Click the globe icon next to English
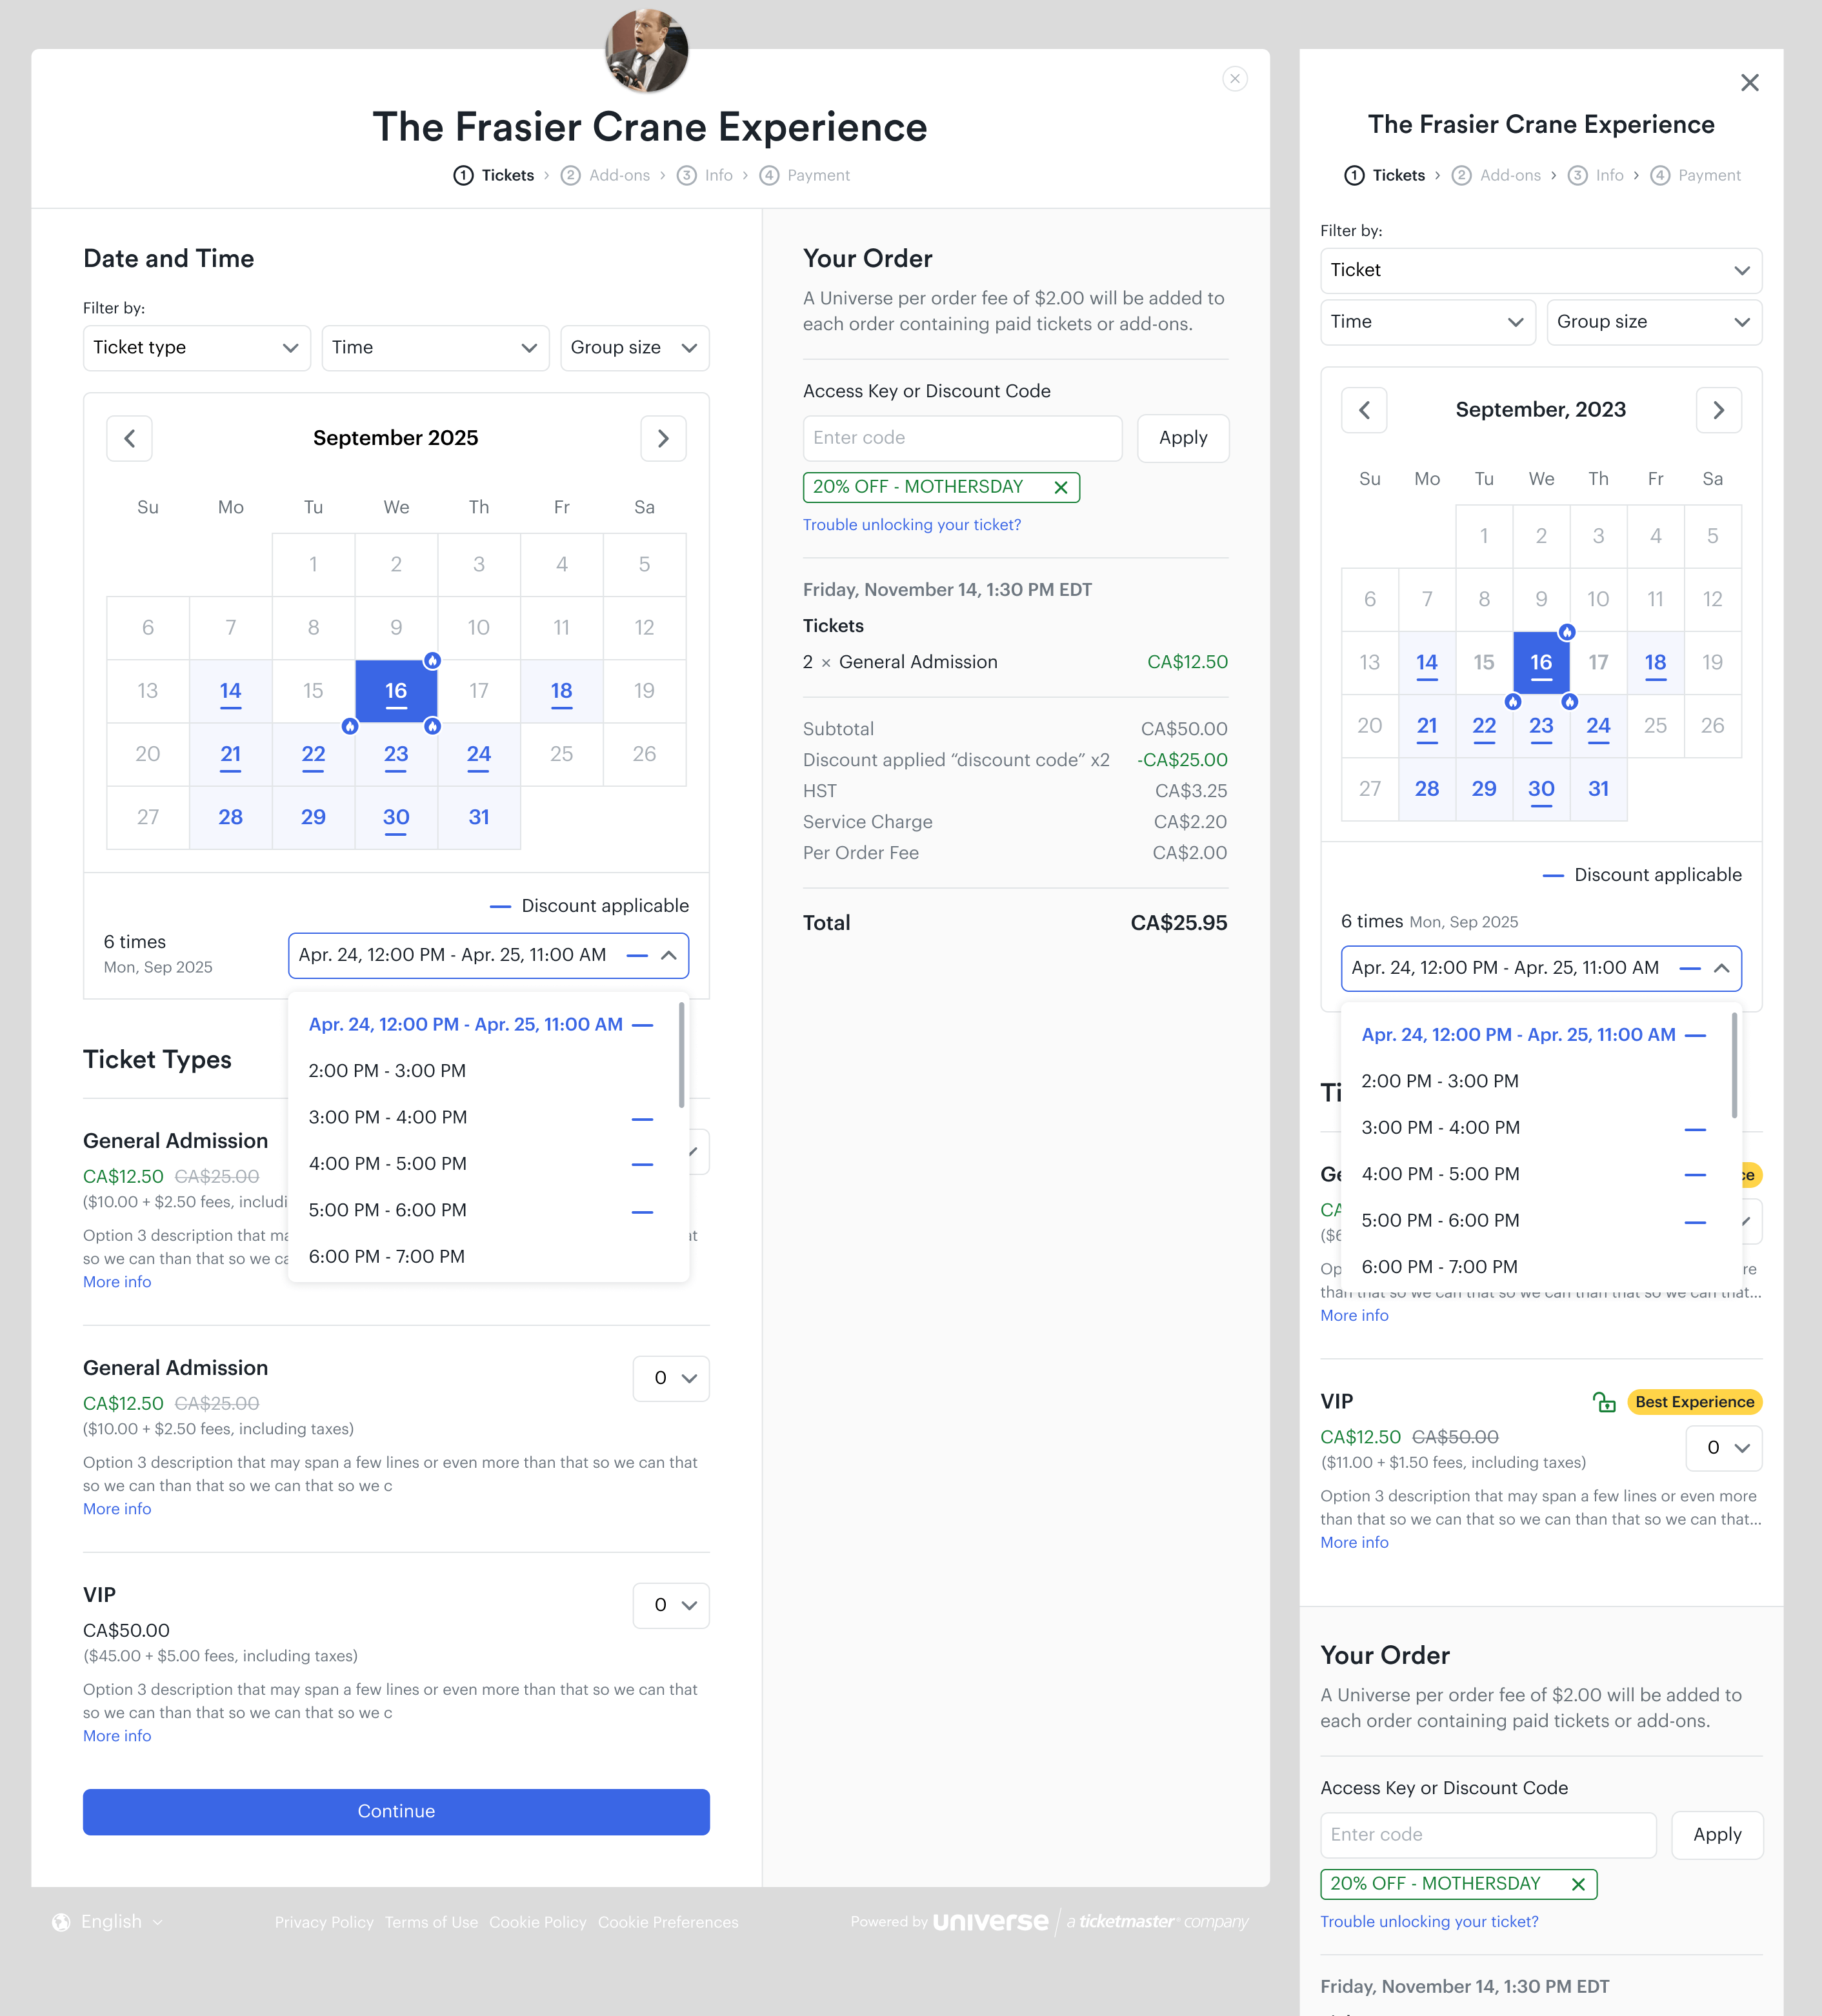This screenshot has width=1822, height=2016. point(61,1922)
